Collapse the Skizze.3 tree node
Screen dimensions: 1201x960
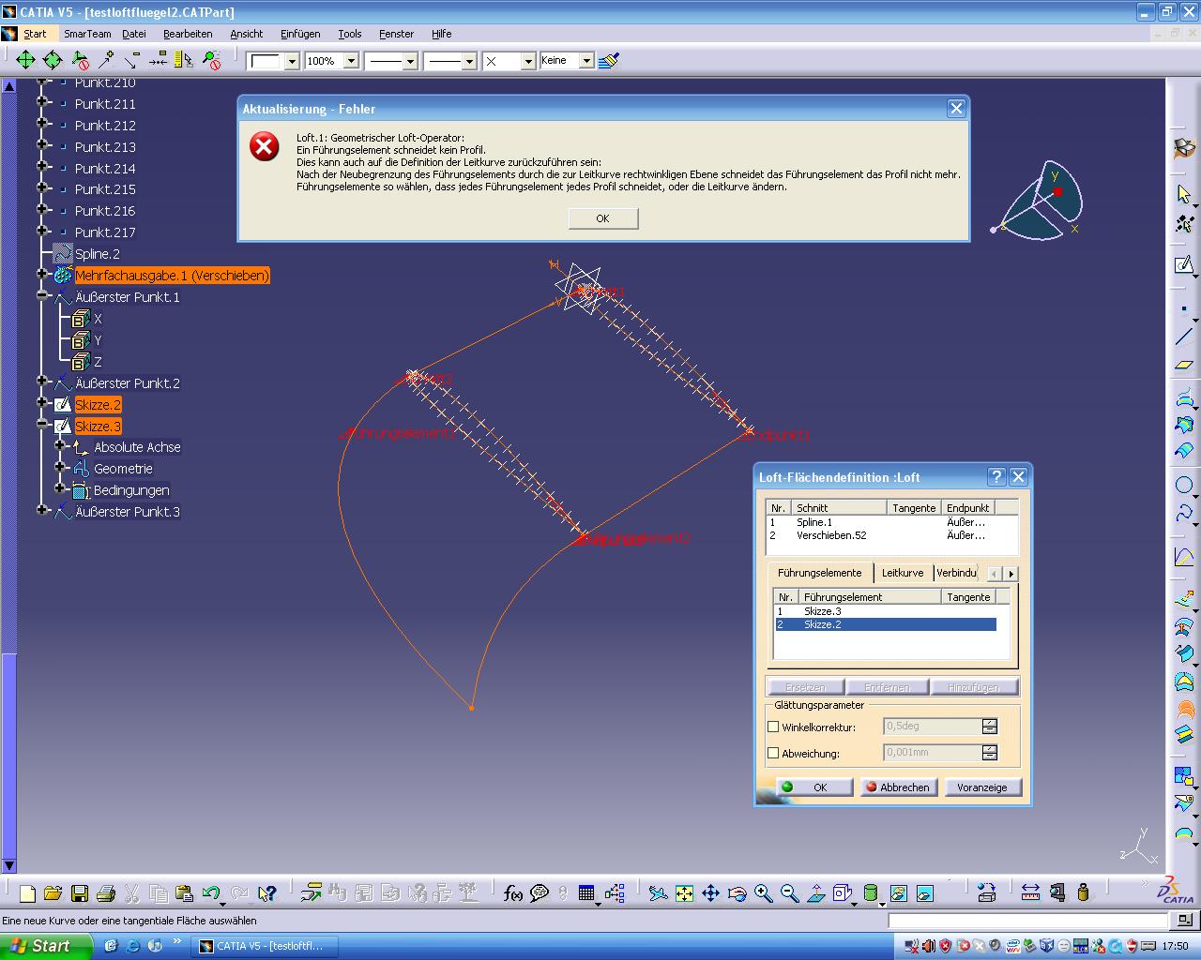[41, 425]
